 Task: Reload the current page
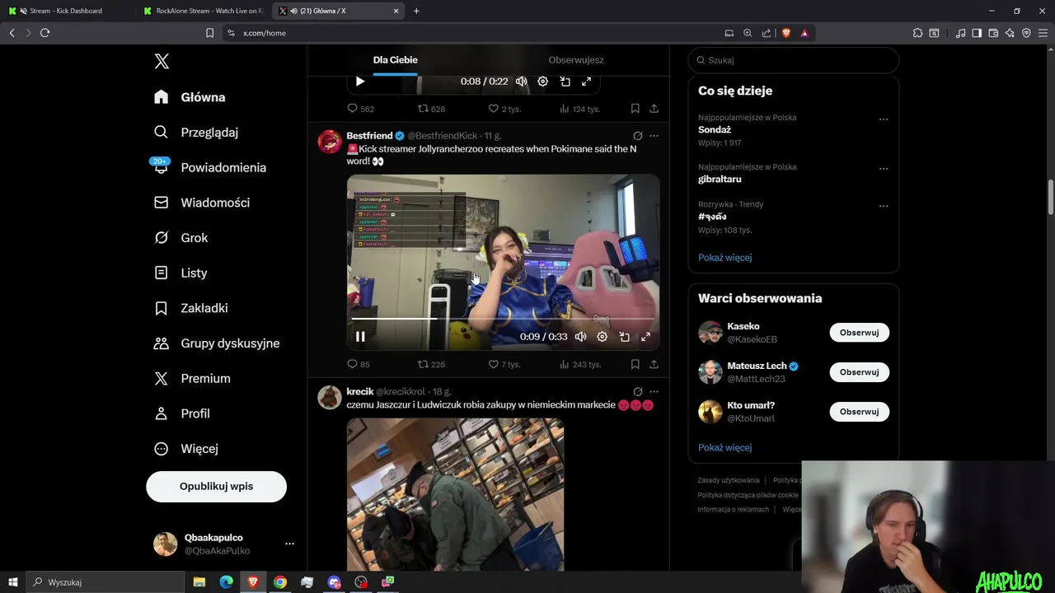pyautogui.click(x=45, y=33)
